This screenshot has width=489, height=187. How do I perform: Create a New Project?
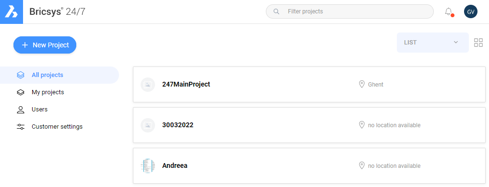tap(45, 45)
